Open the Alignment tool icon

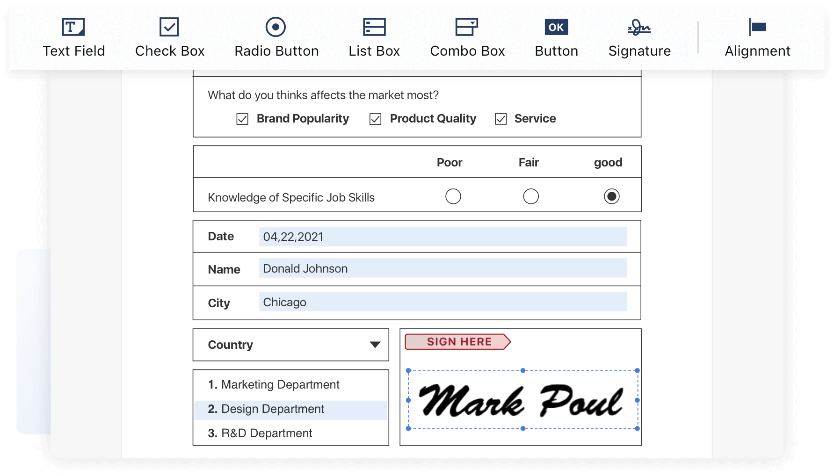click(757, 27)
